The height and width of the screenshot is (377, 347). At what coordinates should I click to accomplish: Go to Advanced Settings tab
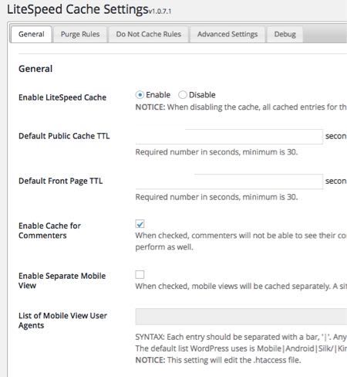coord(227,34)
